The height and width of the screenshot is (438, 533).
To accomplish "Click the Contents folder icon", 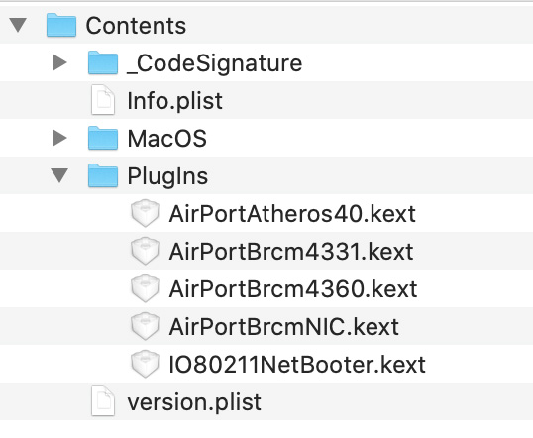I will [x=61, y=25].
